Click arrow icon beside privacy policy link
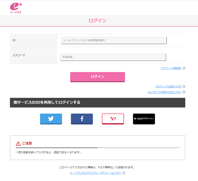198x181 pixels. [x=124, y=173]
